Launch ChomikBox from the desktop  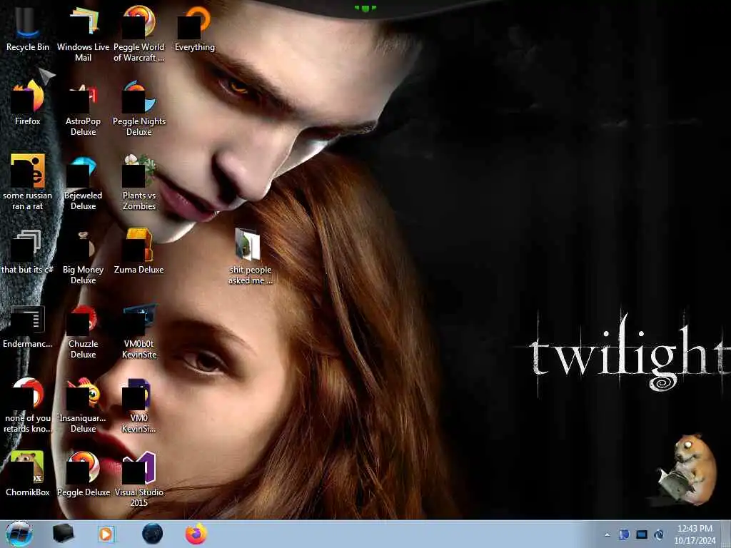[x=28, y=474]
